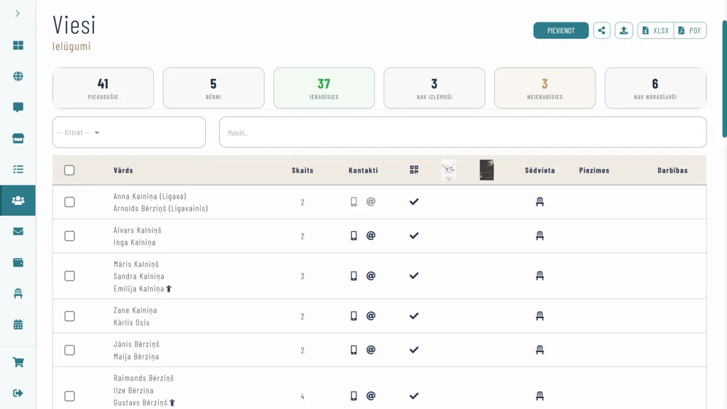Select the Neieradīsies 3 stat card
Viewport: 727px width, 409px height.
tap(545, 88)
